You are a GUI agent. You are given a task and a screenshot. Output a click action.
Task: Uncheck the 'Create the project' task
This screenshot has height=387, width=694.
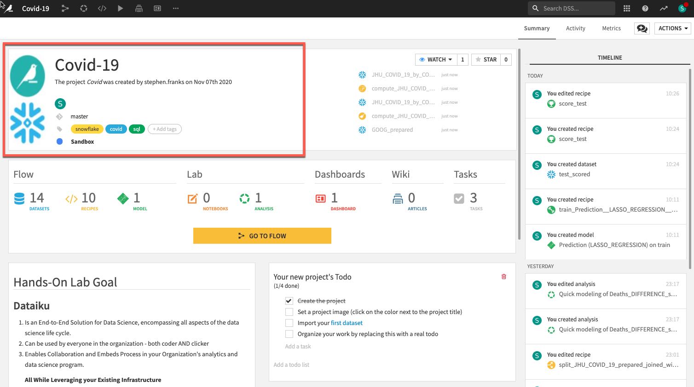(x=289, y=301)
